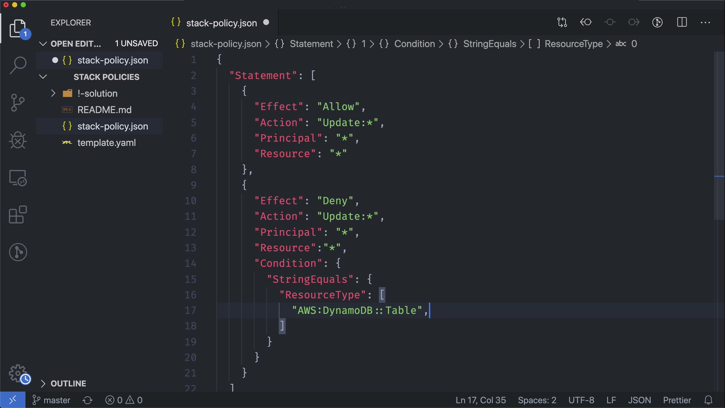Open the Source Control view

click(x=18, y=103)
